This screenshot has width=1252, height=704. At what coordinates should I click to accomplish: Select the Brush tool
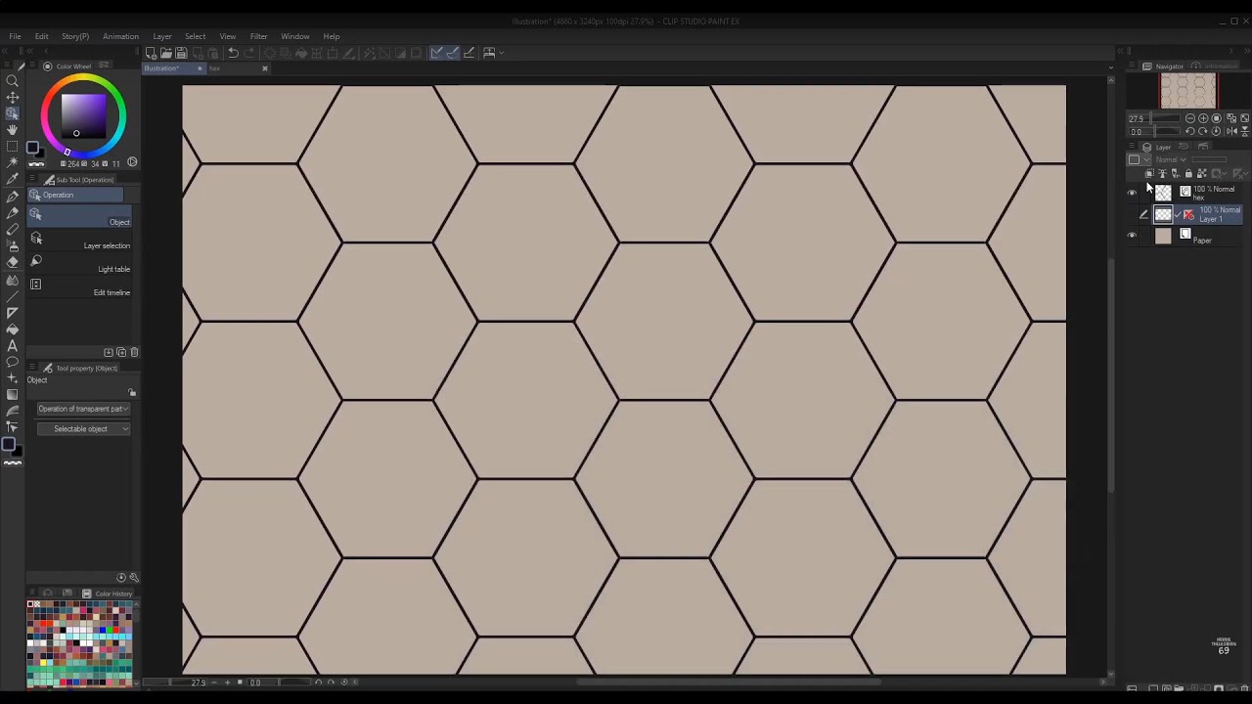coord(12,230)
